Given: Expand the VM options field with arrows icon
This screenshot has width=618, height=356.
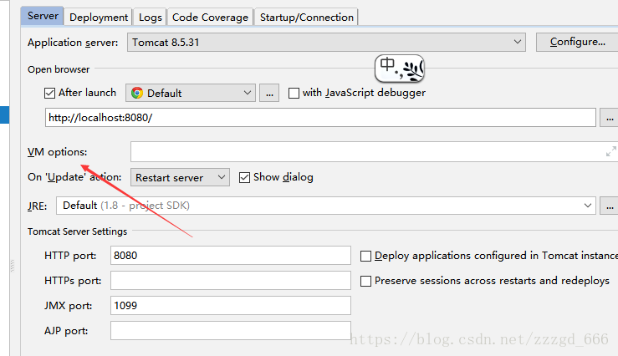Looking at the screenshot, I should pos(611,151).
